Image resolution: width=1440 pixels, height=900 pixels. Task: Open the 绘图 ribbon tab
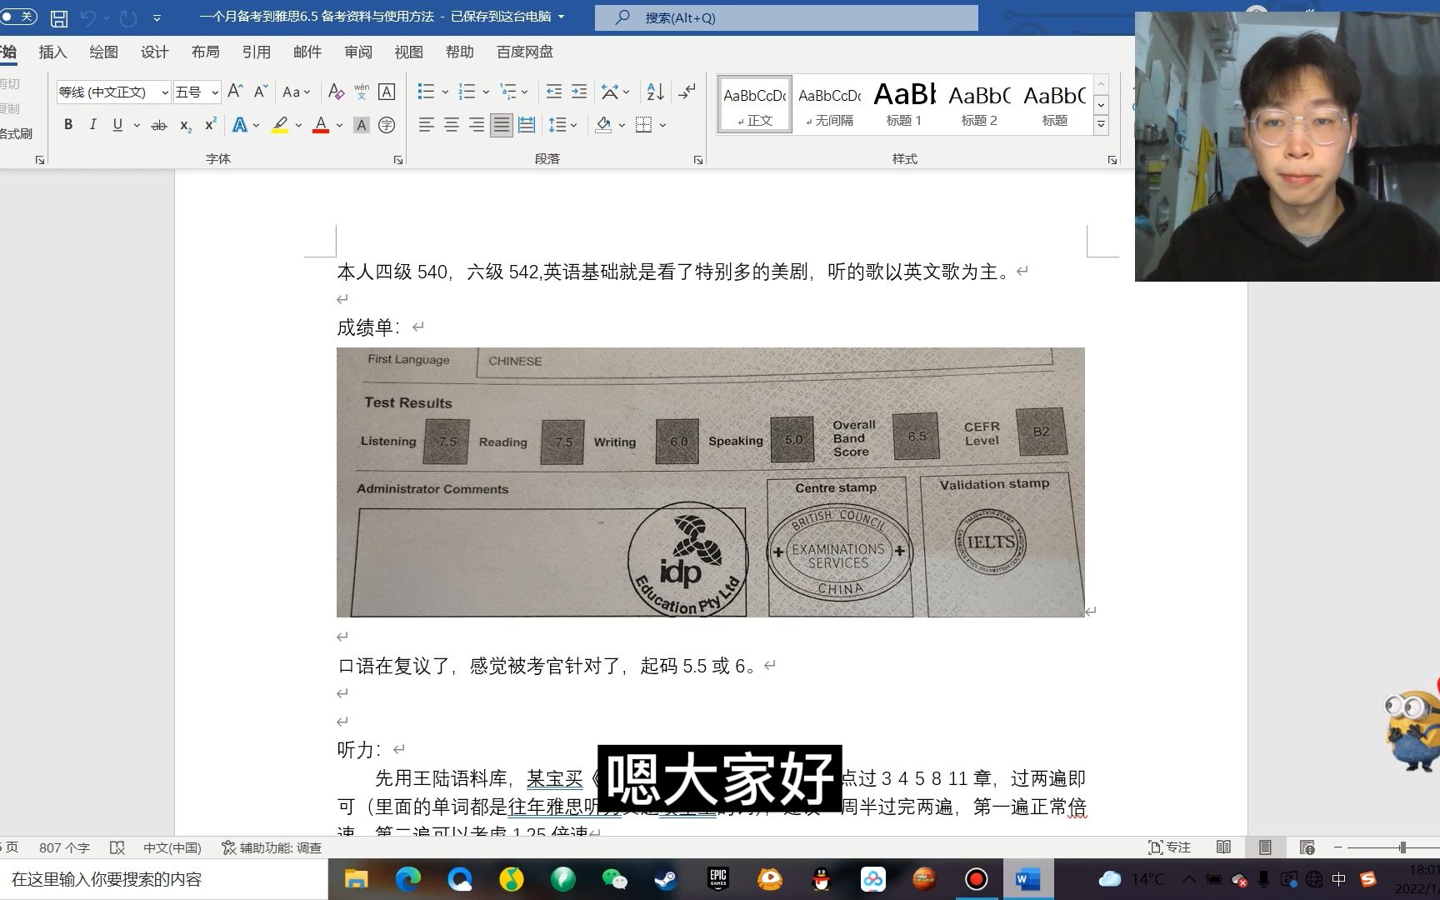click(103, 52)
